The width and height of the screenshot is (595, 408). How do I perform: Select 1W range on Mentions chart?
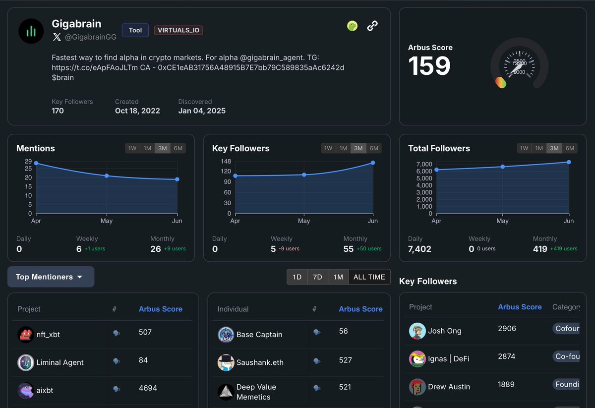132,148
